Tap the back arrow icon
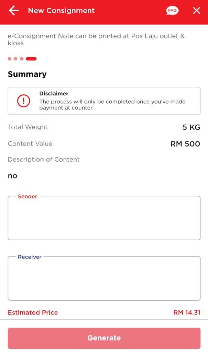The width and height of the screenshot is (208, 357). (14, 11)
